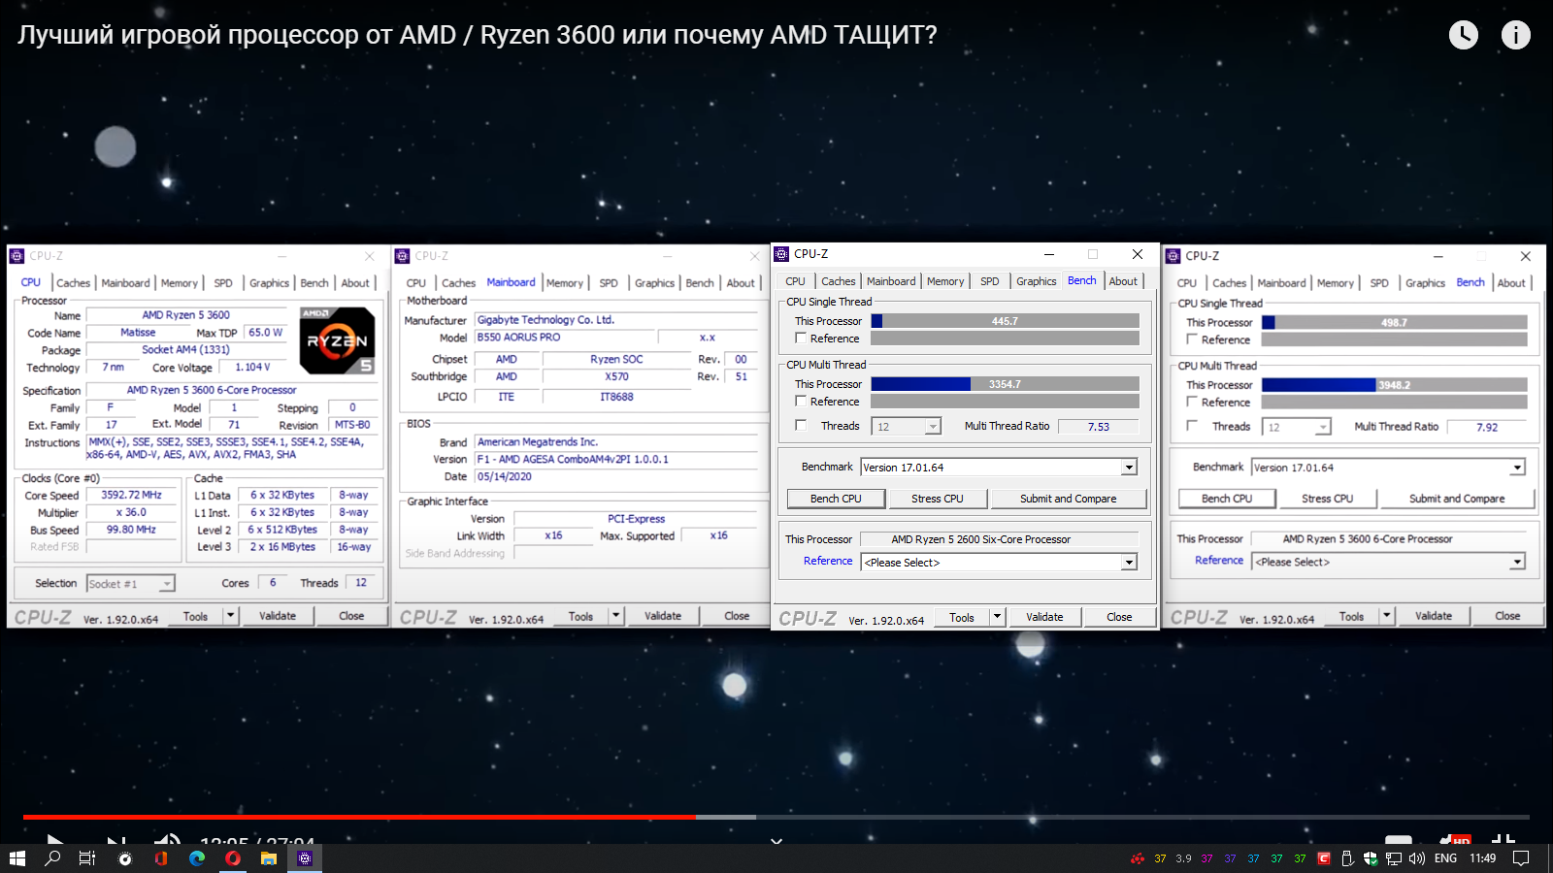Enable single thread Reference in Ryzen 2600 window
The image size is (1553, 873).
801,339
